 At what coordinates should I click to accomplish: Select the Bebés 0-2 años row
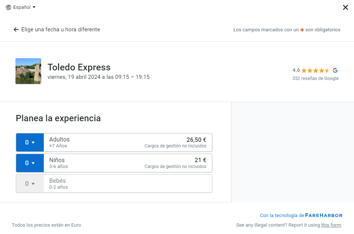coord(127,184)
